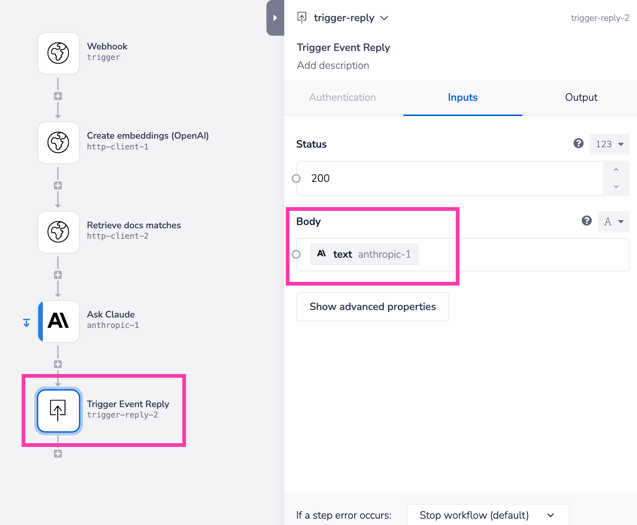Increase the Status value with up arrow
637x525 pixels.
click(616, 170)
